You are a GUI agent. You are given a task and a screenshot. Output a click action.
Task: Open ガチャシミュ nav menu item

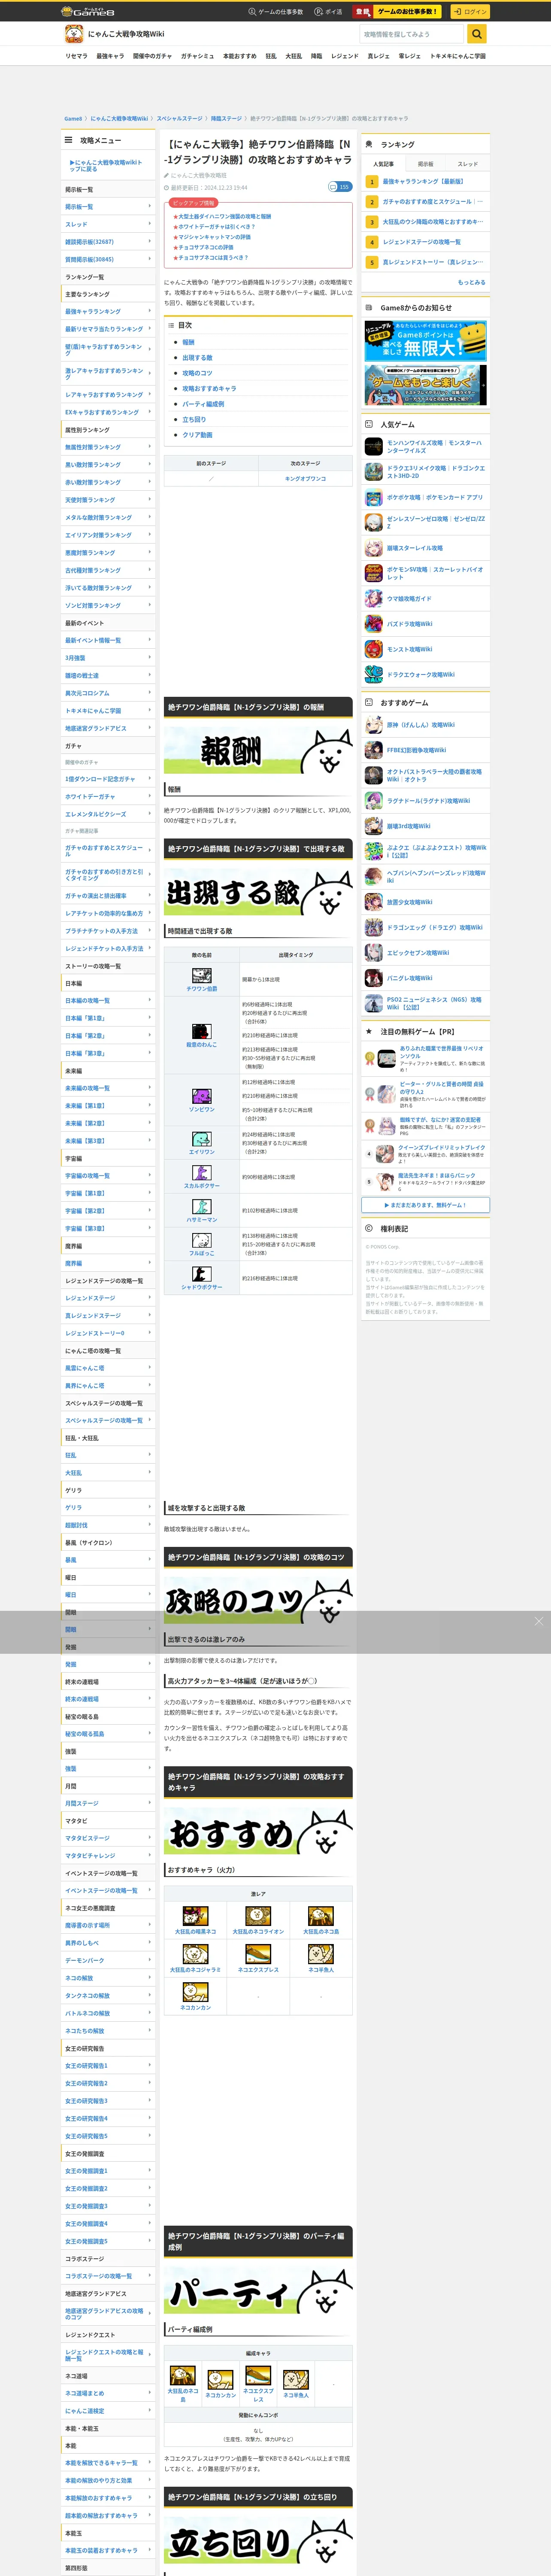tap(197, 56)
